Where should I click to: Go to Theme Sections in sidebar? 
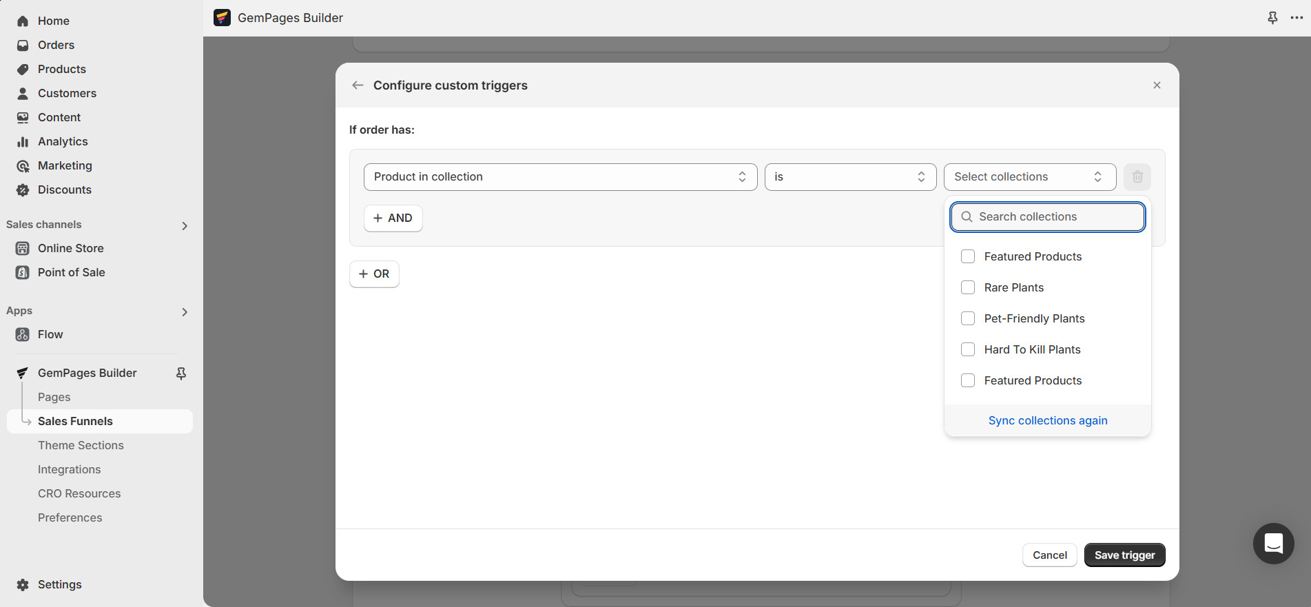pyautogui.click(x=81, y=446)
